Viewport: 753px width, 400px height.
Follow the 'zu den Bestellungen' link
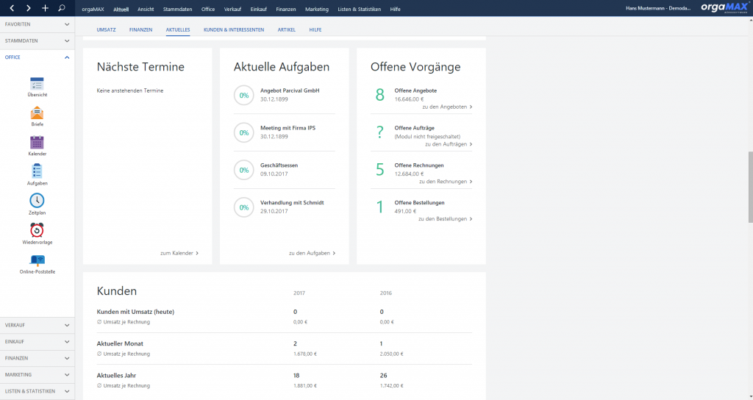pyautogui.click(x=445, y=219)
